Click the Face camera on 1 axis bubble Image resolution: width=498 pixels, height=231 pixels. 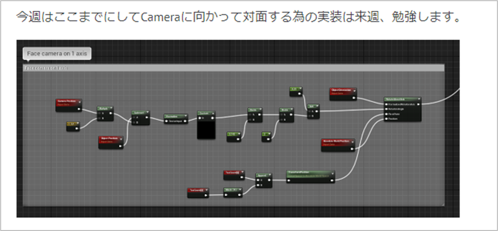[x=57, y=54]
